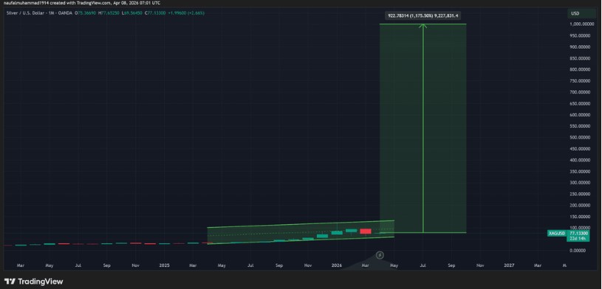This screenshot has height=289, width=602.
Task: Click the measure tooltip showing 922.78314
Action: [x=423, y=15]
